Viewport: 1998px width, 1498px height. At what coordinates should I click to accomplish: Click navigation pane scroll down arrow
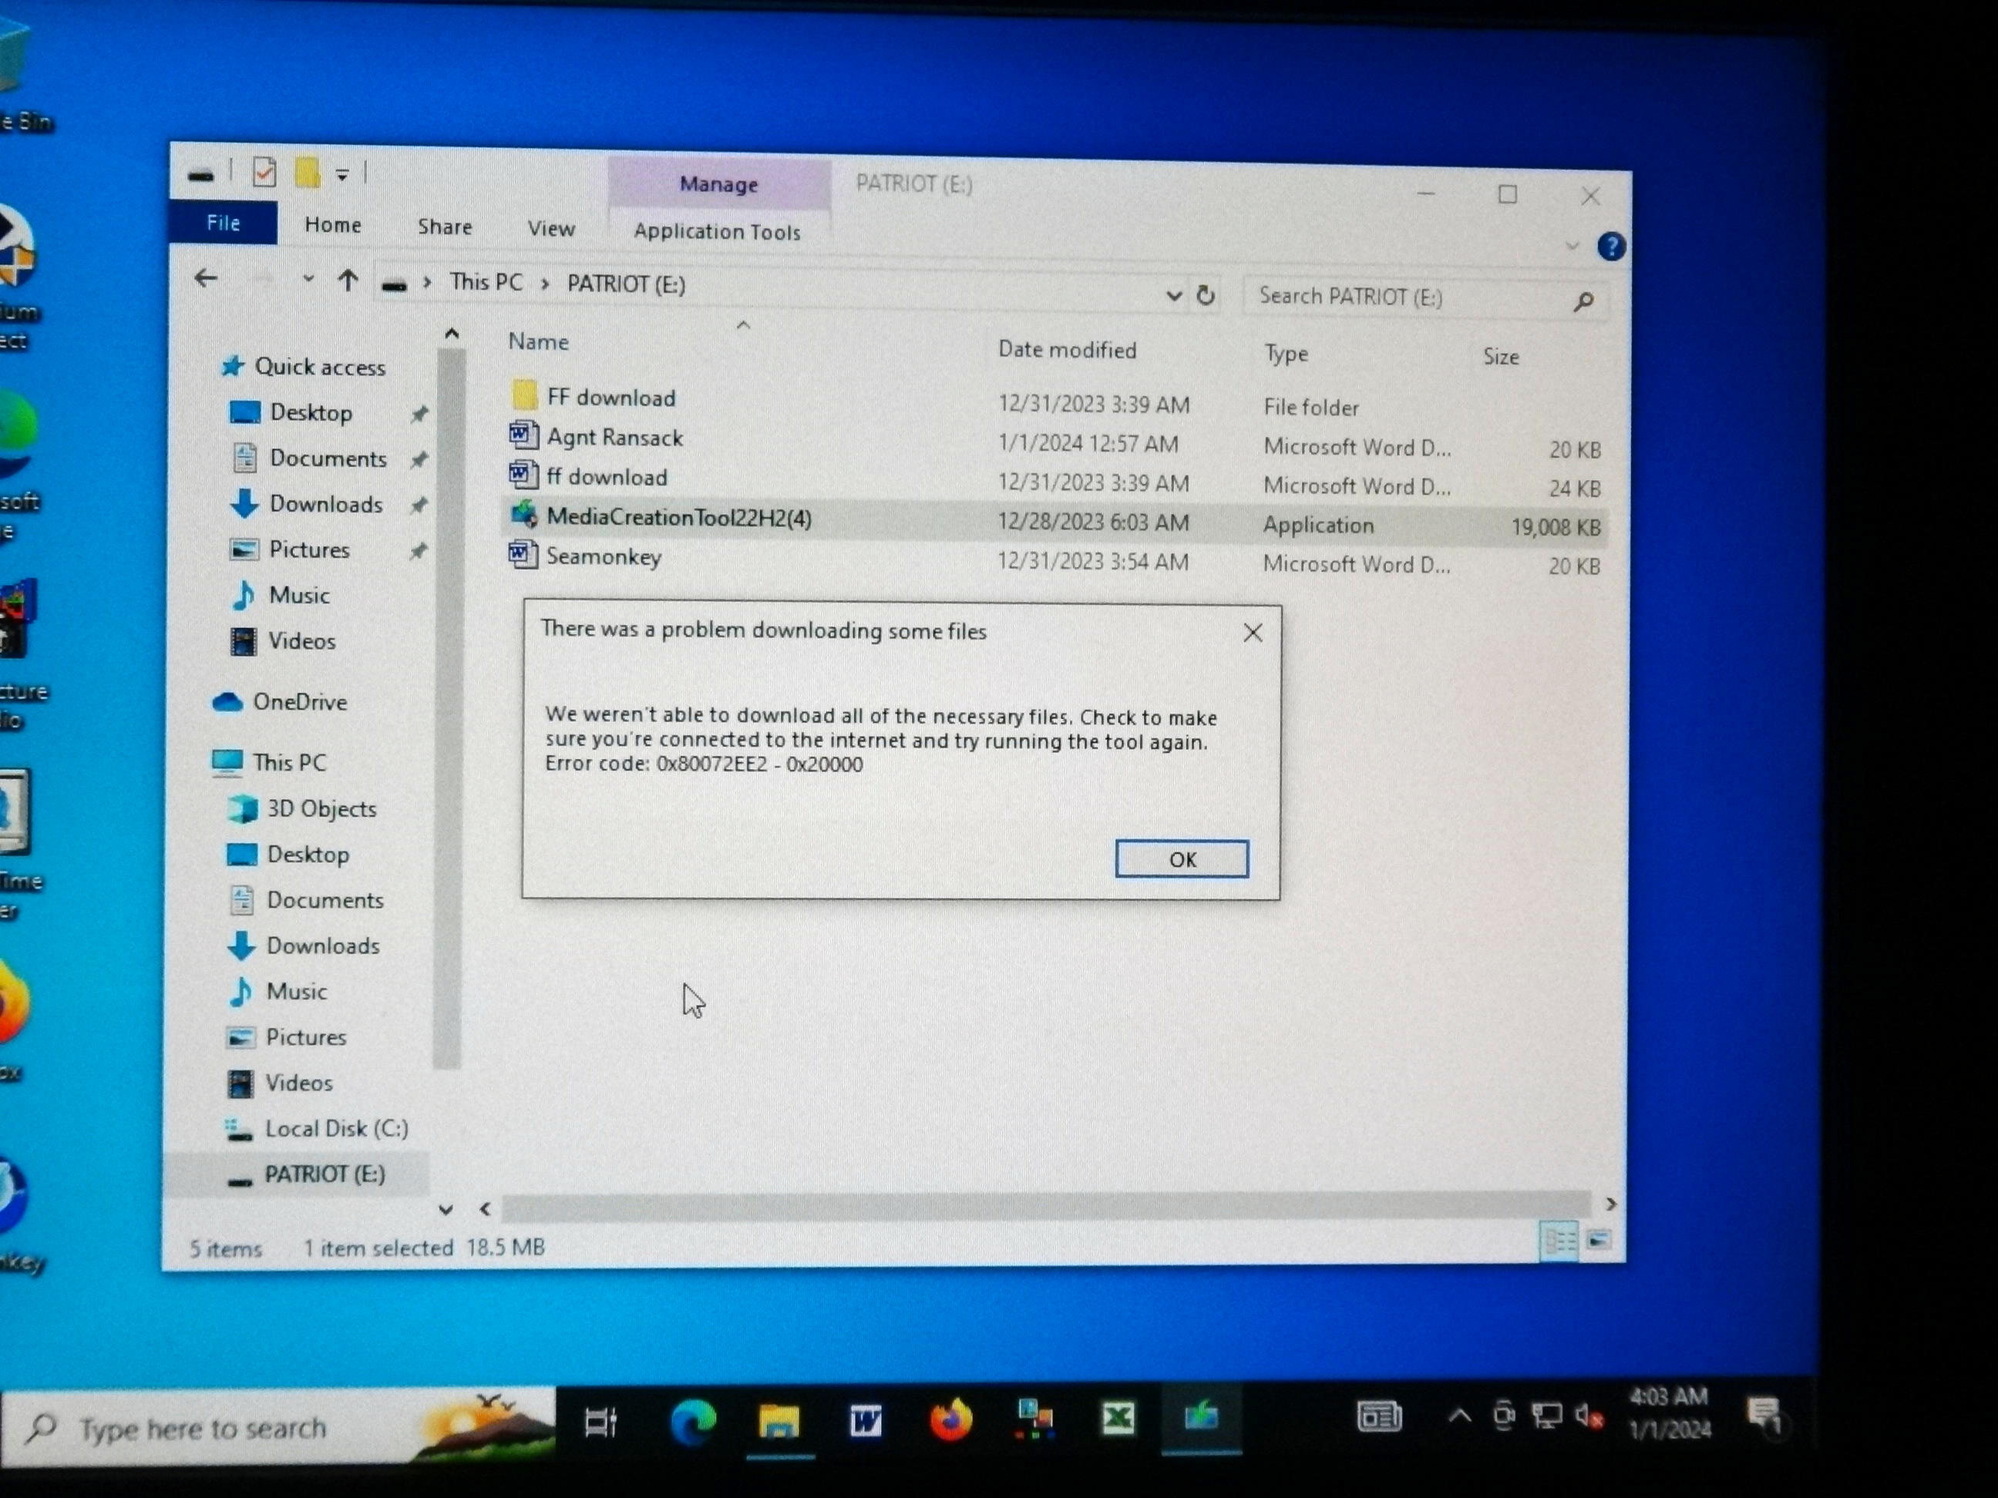click(x=446, y=1209)
